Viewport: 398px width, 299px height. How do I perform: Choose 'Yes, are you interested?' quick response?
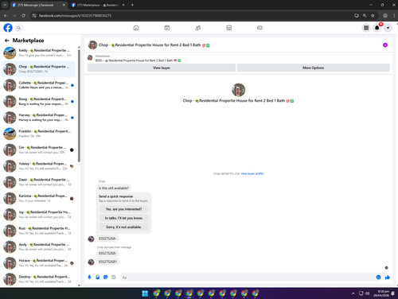pyautogui.click(x=123, y=209)
